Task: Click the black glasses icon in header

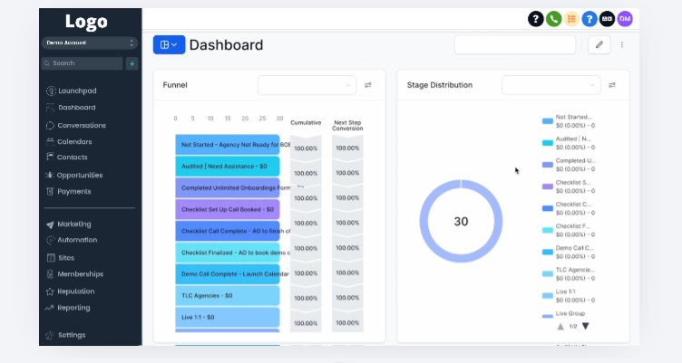Action: pyautogui.click(x=607, y=19)
